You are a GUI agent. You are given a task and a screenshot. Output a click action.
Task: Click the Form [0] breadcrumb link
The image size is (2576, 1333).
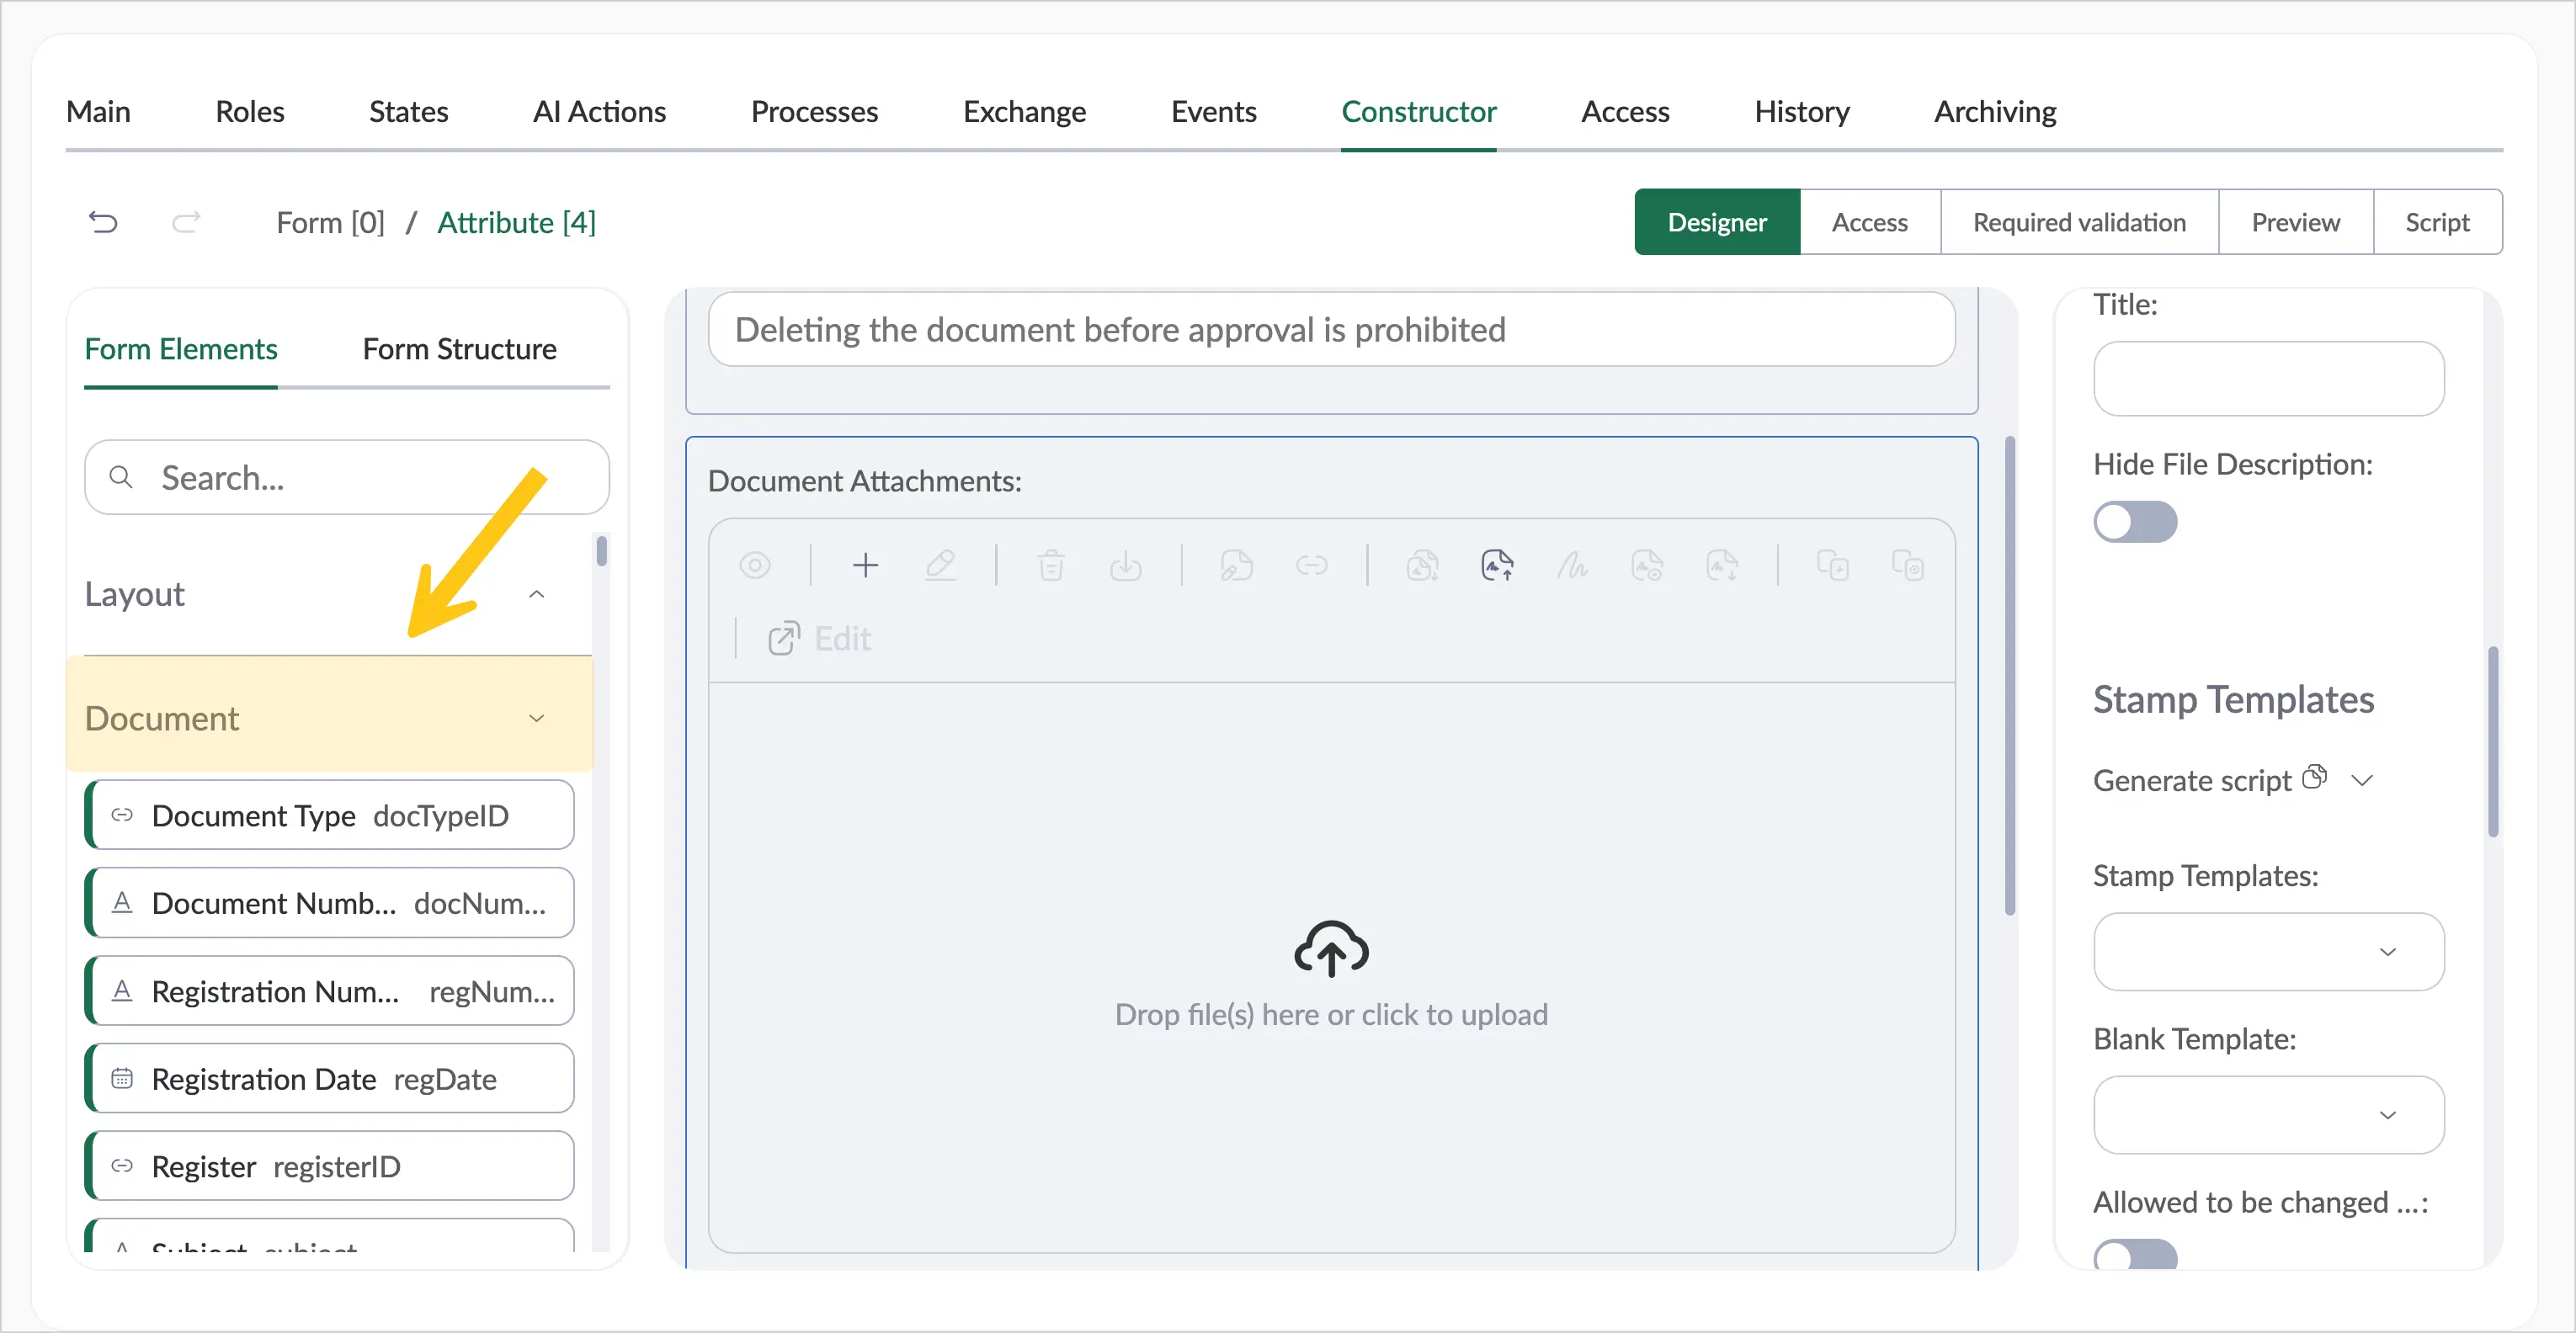[331, 222]
